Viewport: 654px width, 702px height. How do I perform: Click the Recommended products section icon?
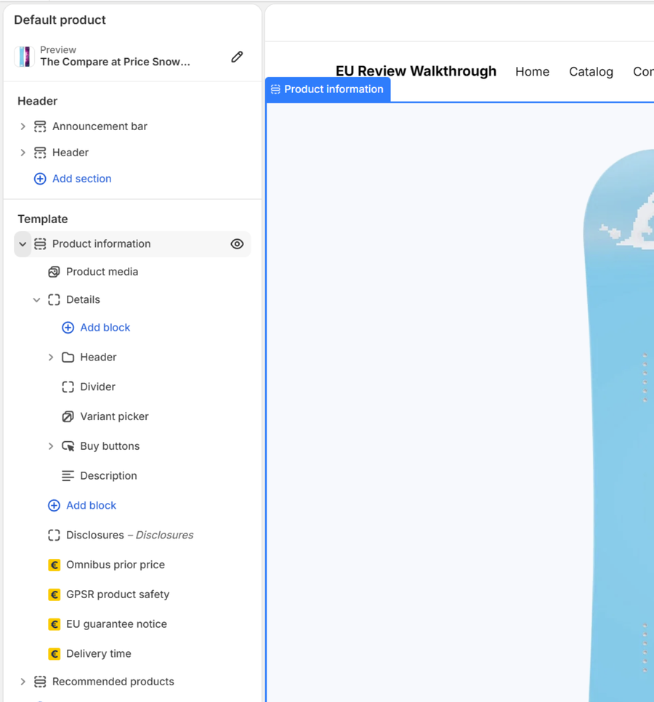click(x=40, y=682)
